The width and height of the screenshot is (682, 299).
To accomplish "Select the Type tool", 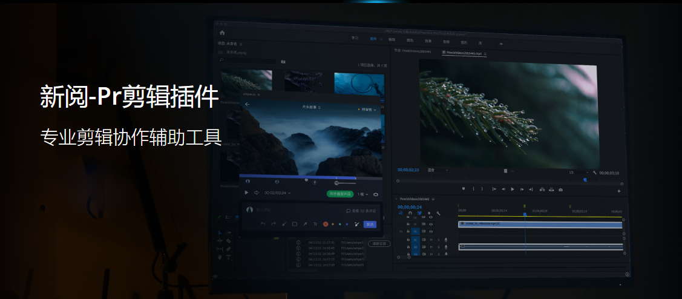I will click(228, 257).
